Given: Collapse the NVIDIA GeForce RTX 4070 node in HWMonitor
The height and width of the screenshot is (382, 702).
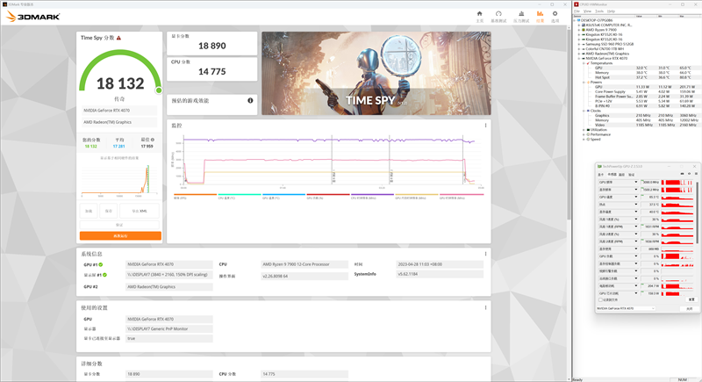Looking at the screenshot, I should pyautogui.click(x=578, y=58).
